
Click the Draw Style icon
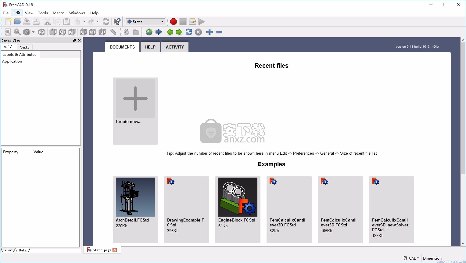pyautogui.click(x=27, y=32)
